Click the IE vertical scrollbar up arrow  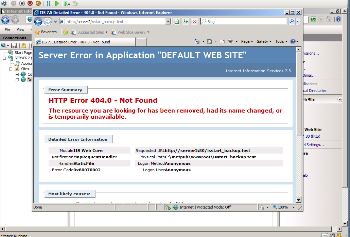coord(299,50)
